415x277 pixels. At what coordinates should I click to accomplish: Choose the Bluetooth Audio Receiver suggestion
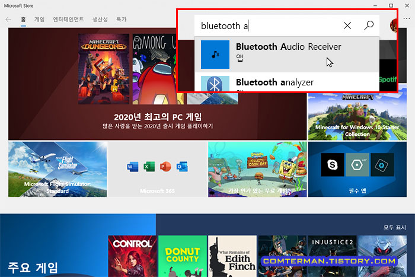(287, 55)
